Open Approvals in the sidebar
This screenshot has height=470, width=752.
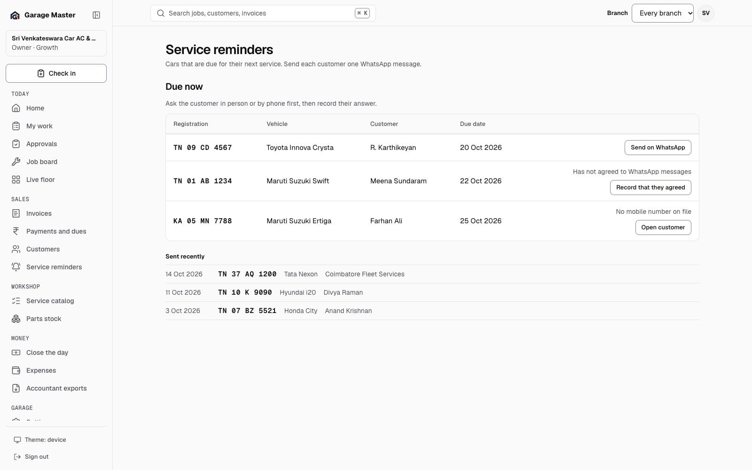click(56, 144)
